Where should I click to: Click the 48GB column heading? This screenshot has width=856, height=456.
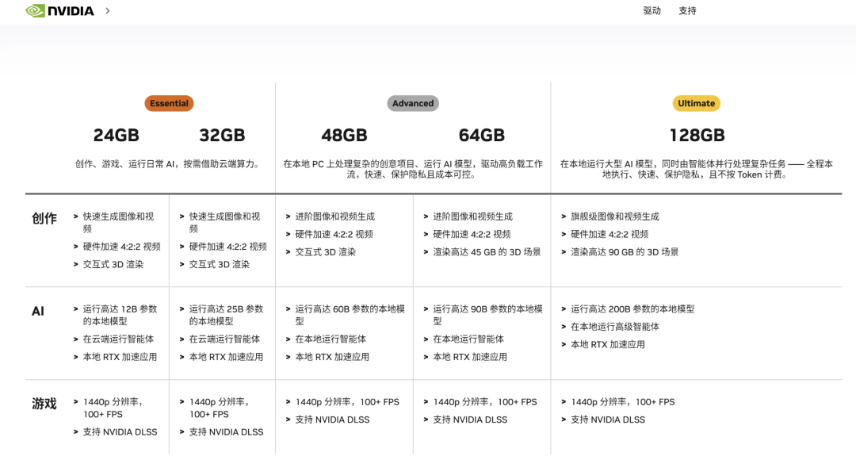pyautogui.click(x=344, y=135)
